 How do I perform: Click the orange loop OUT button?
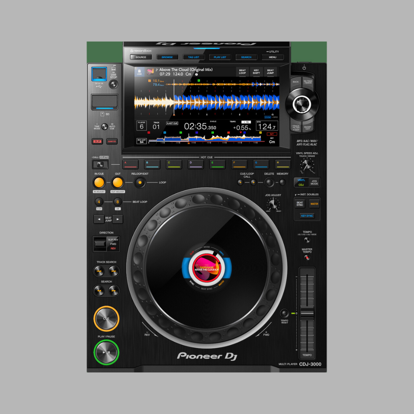(118, 182)
